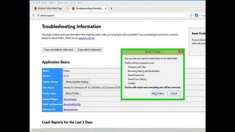Click the Profile Folder row label
The image size is (235, 132).
click(50, 93)
